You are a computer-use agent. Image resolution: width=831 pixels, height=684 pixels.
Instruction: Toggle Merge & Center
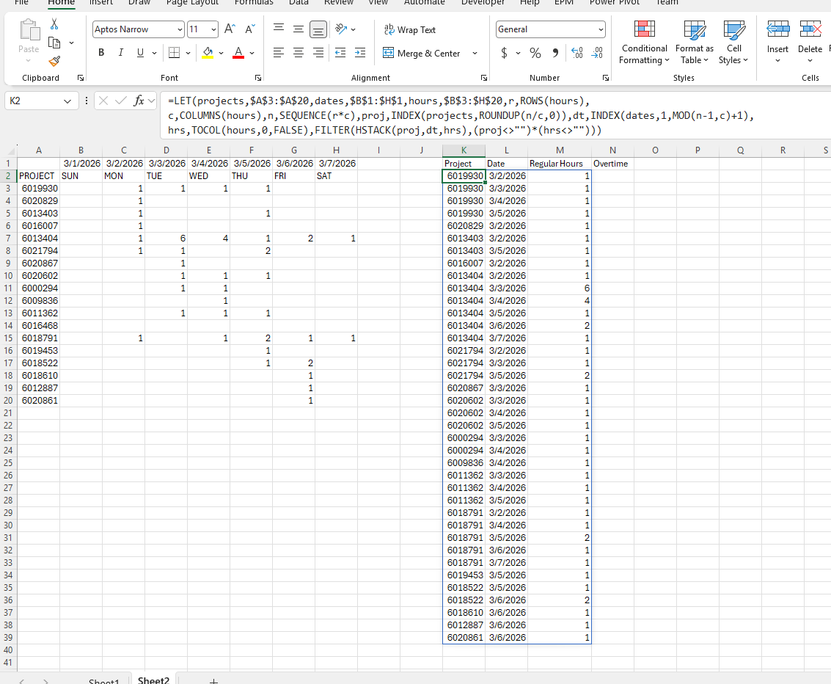pyautogui.click(x=422, y=53)
